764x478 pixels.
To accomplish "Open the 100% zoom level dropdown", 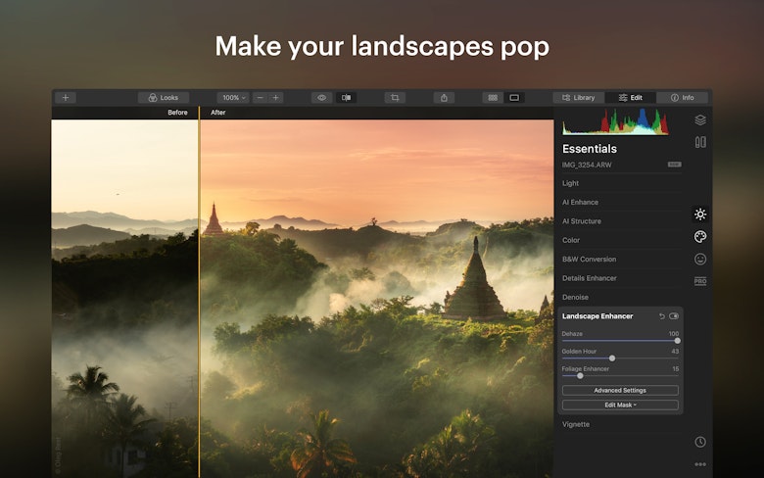I will 233,97.
